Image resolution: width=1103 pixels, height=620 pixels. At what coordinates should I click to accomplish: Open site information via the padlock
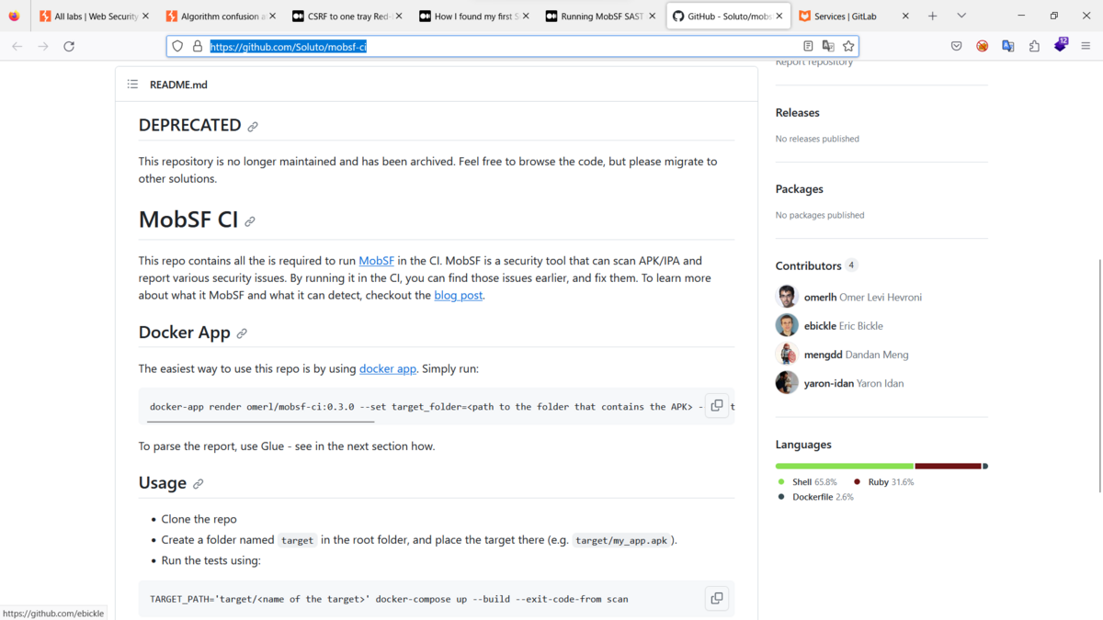tap(196, 46)
